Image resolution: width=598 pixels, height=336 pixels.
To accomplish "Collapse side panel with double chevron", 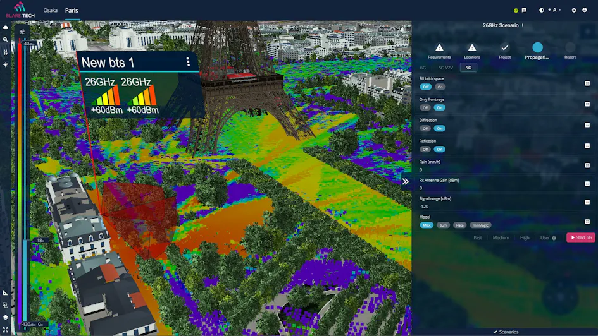I will pyautogui.click(x=406, y=181).
